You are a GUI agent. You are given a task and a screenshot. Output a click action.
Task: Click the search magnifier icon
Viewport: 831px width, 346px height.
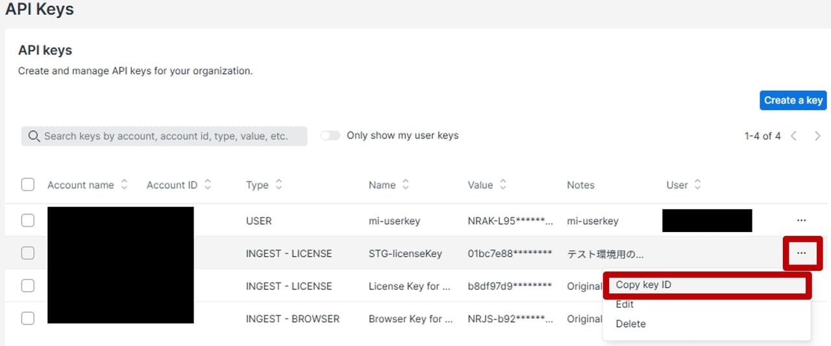coord(33,136)
